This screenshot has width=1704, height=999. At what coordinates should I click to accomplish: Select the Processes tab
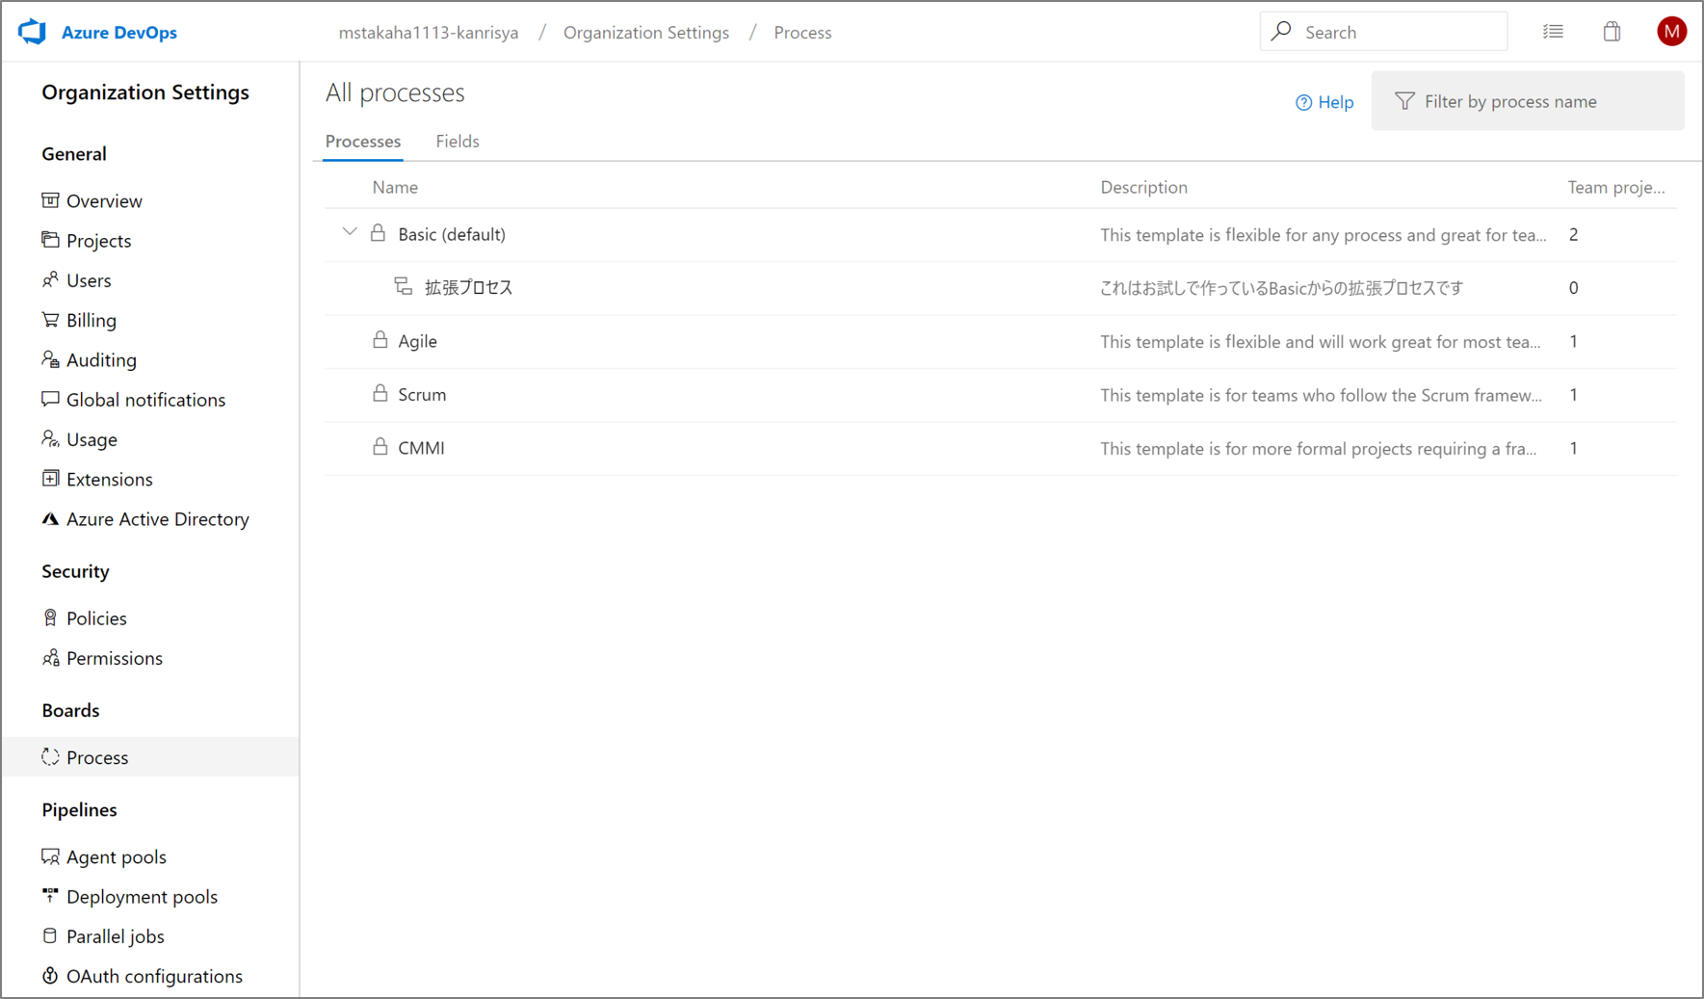pos(362,141)
